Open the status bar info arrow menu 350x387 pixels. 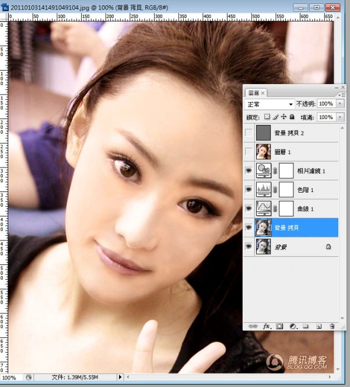point(120,377)
